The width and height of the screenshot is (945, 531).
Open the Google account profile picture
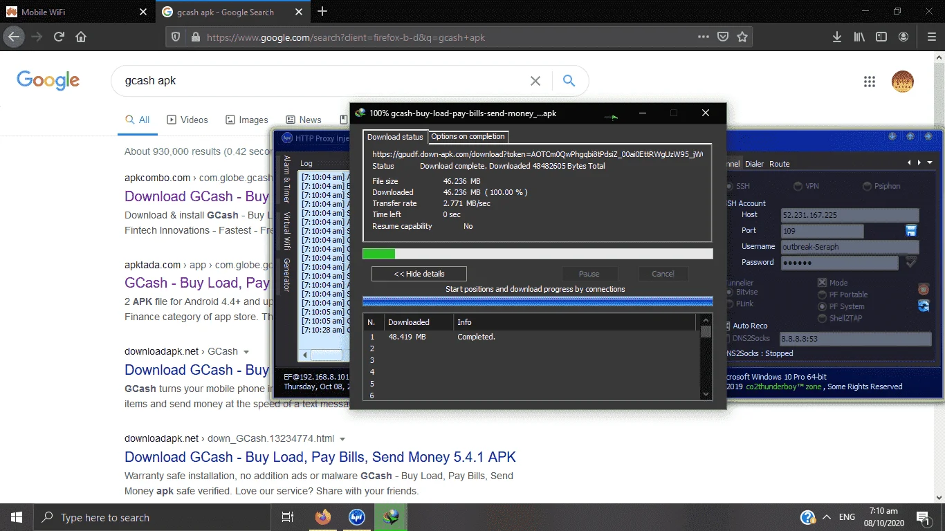coord(903,82)
